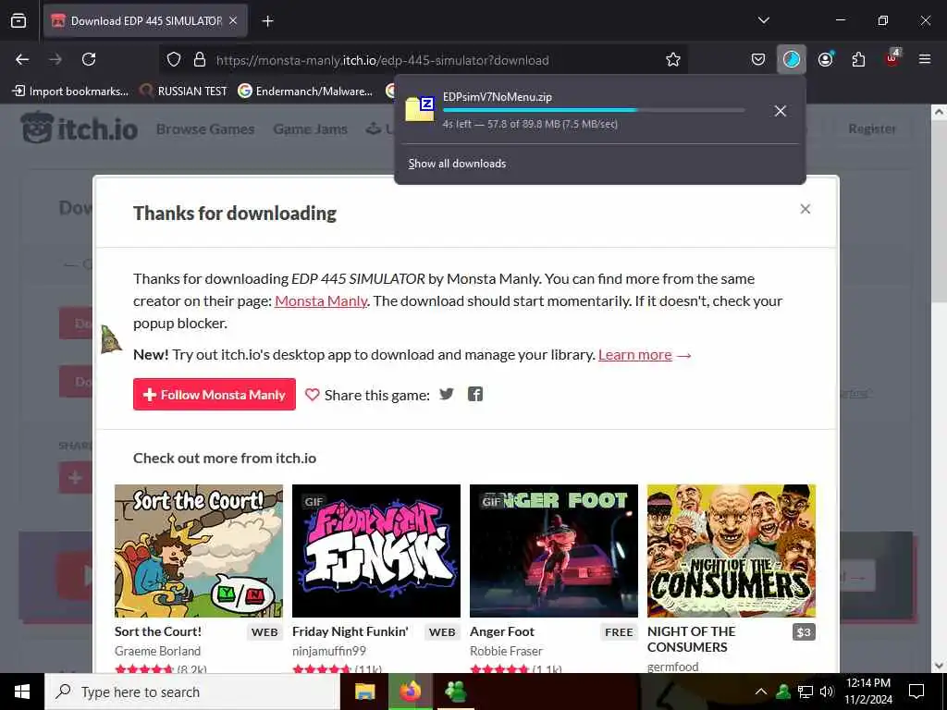
Task: Open the uBlock Origin extension icon
Action: [x=892, y=58]
